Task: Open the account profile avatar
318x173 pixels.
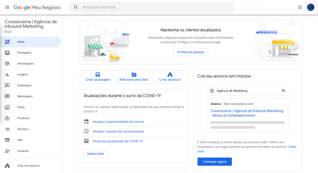Action: tap(311, 7)
